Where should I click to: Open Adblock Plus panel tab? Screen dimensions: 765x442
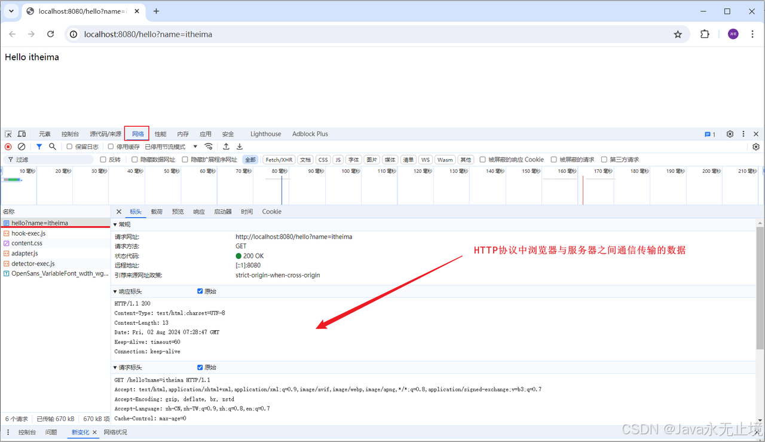tap(310, 134)
